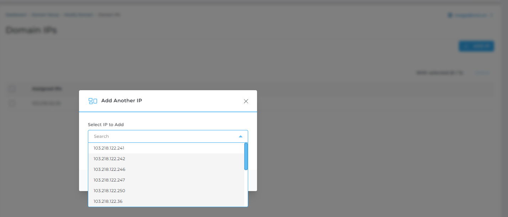Click the blue IP list scrollbar thumb
The height and width of the screenshot is (217, 508).
tap(246, 156)
